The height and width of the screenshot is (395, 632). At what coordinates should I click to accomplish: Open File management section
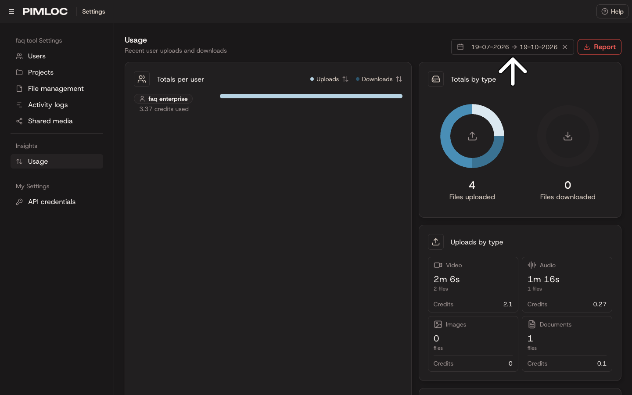click(x=57, y=89)
